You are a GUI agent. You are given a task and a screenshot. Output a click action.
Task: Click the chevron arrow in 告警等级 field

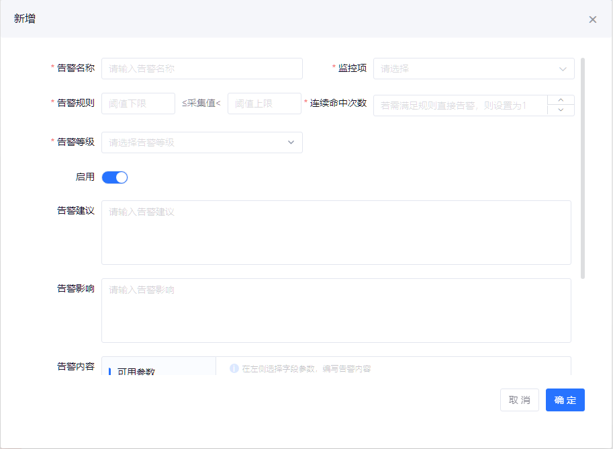[291, 142]
